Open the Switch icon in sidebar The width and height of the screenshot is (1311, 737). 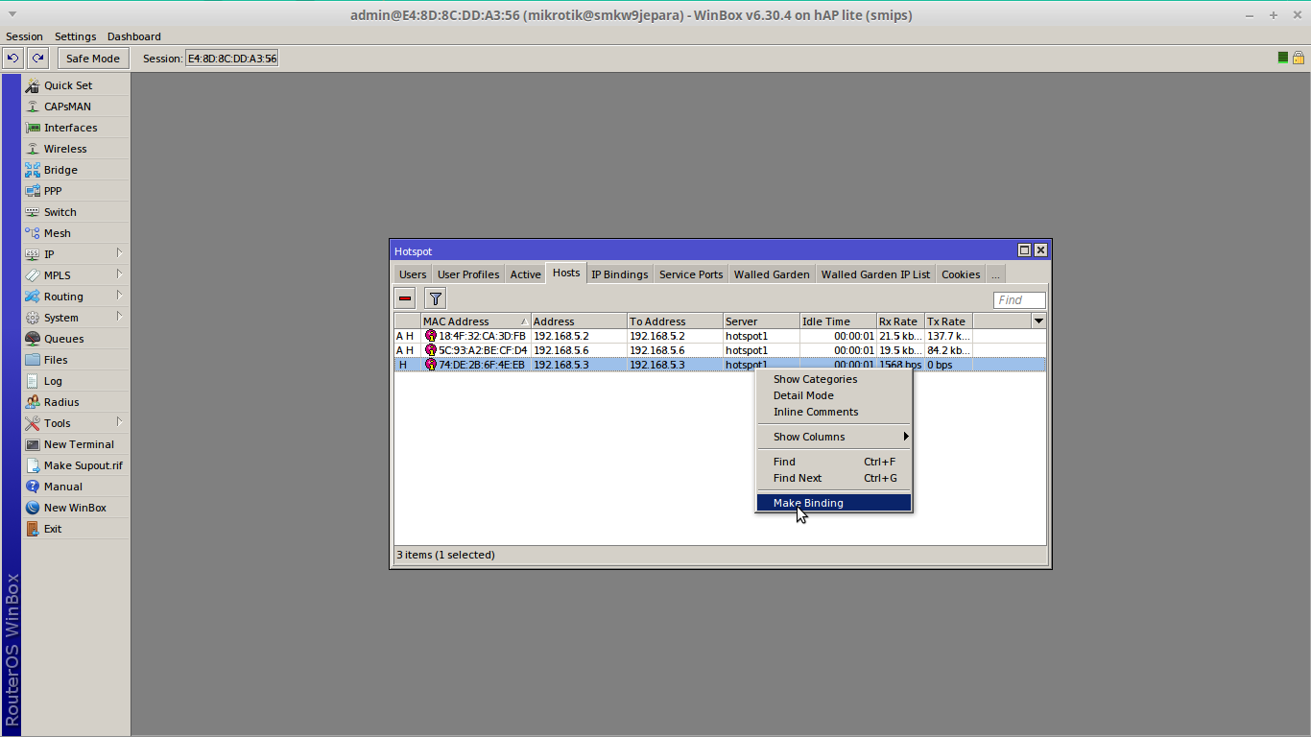click(33, 212)
